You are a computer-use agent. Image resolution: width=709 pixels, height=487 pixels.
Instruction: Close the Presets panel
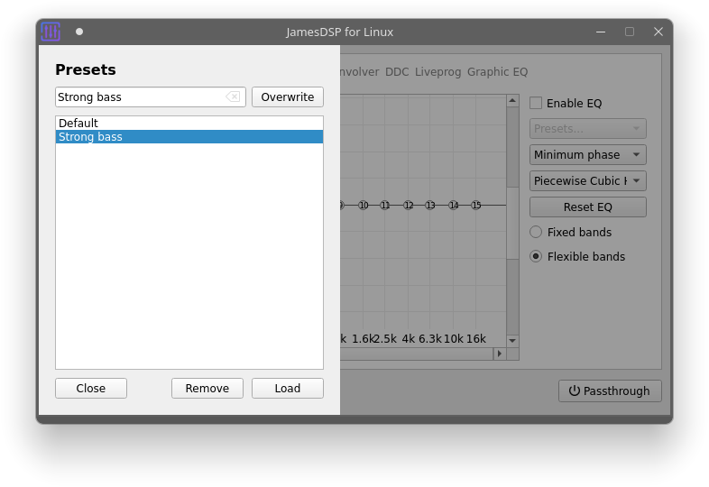coord(91,388)
